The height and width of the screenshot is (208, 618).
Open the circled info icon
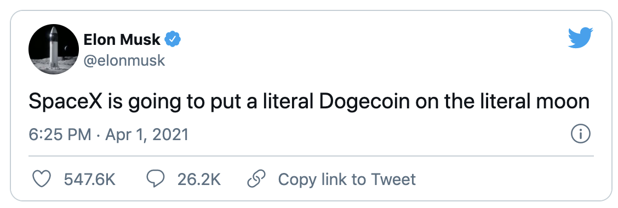[581, 135]
